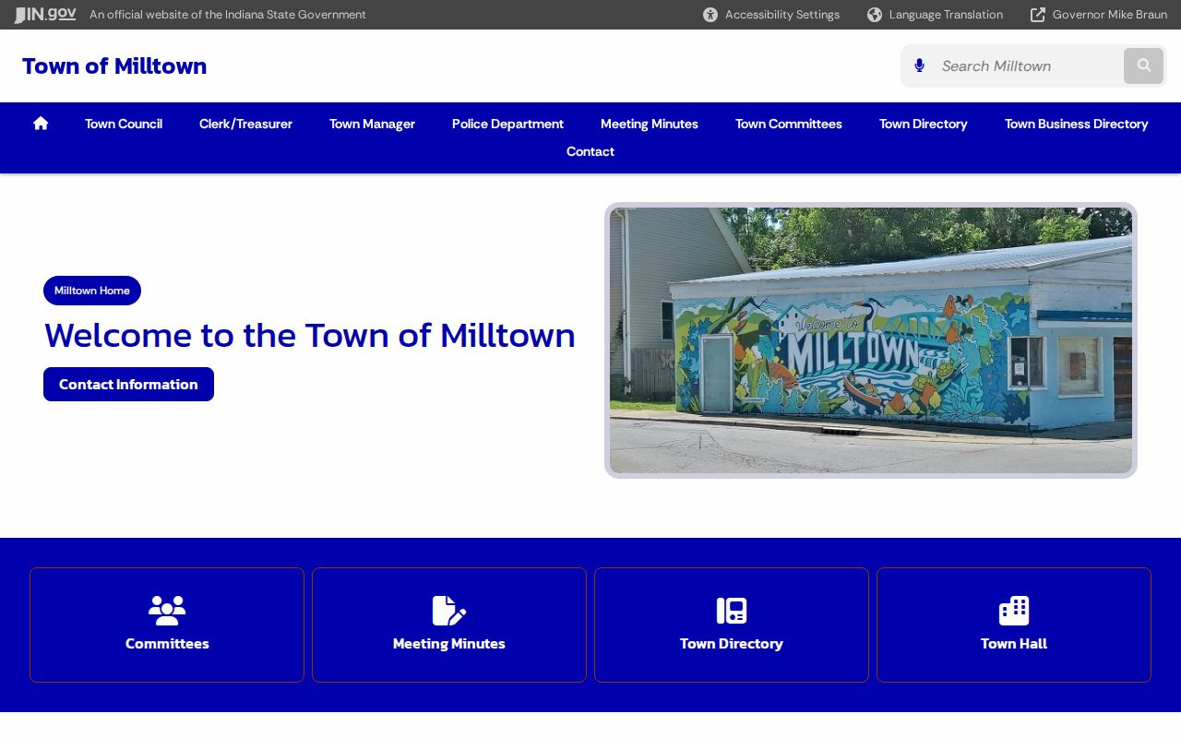The width and height of the screenshot is (1181, 738).
Task: Click the globe language icon
Action: pyautogui.click(x=875, y=15)
